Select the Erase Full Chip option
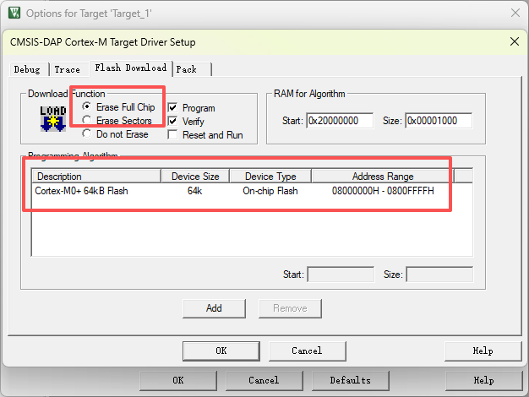The width and height of the screenshot is (529, 397). point(86,107)
